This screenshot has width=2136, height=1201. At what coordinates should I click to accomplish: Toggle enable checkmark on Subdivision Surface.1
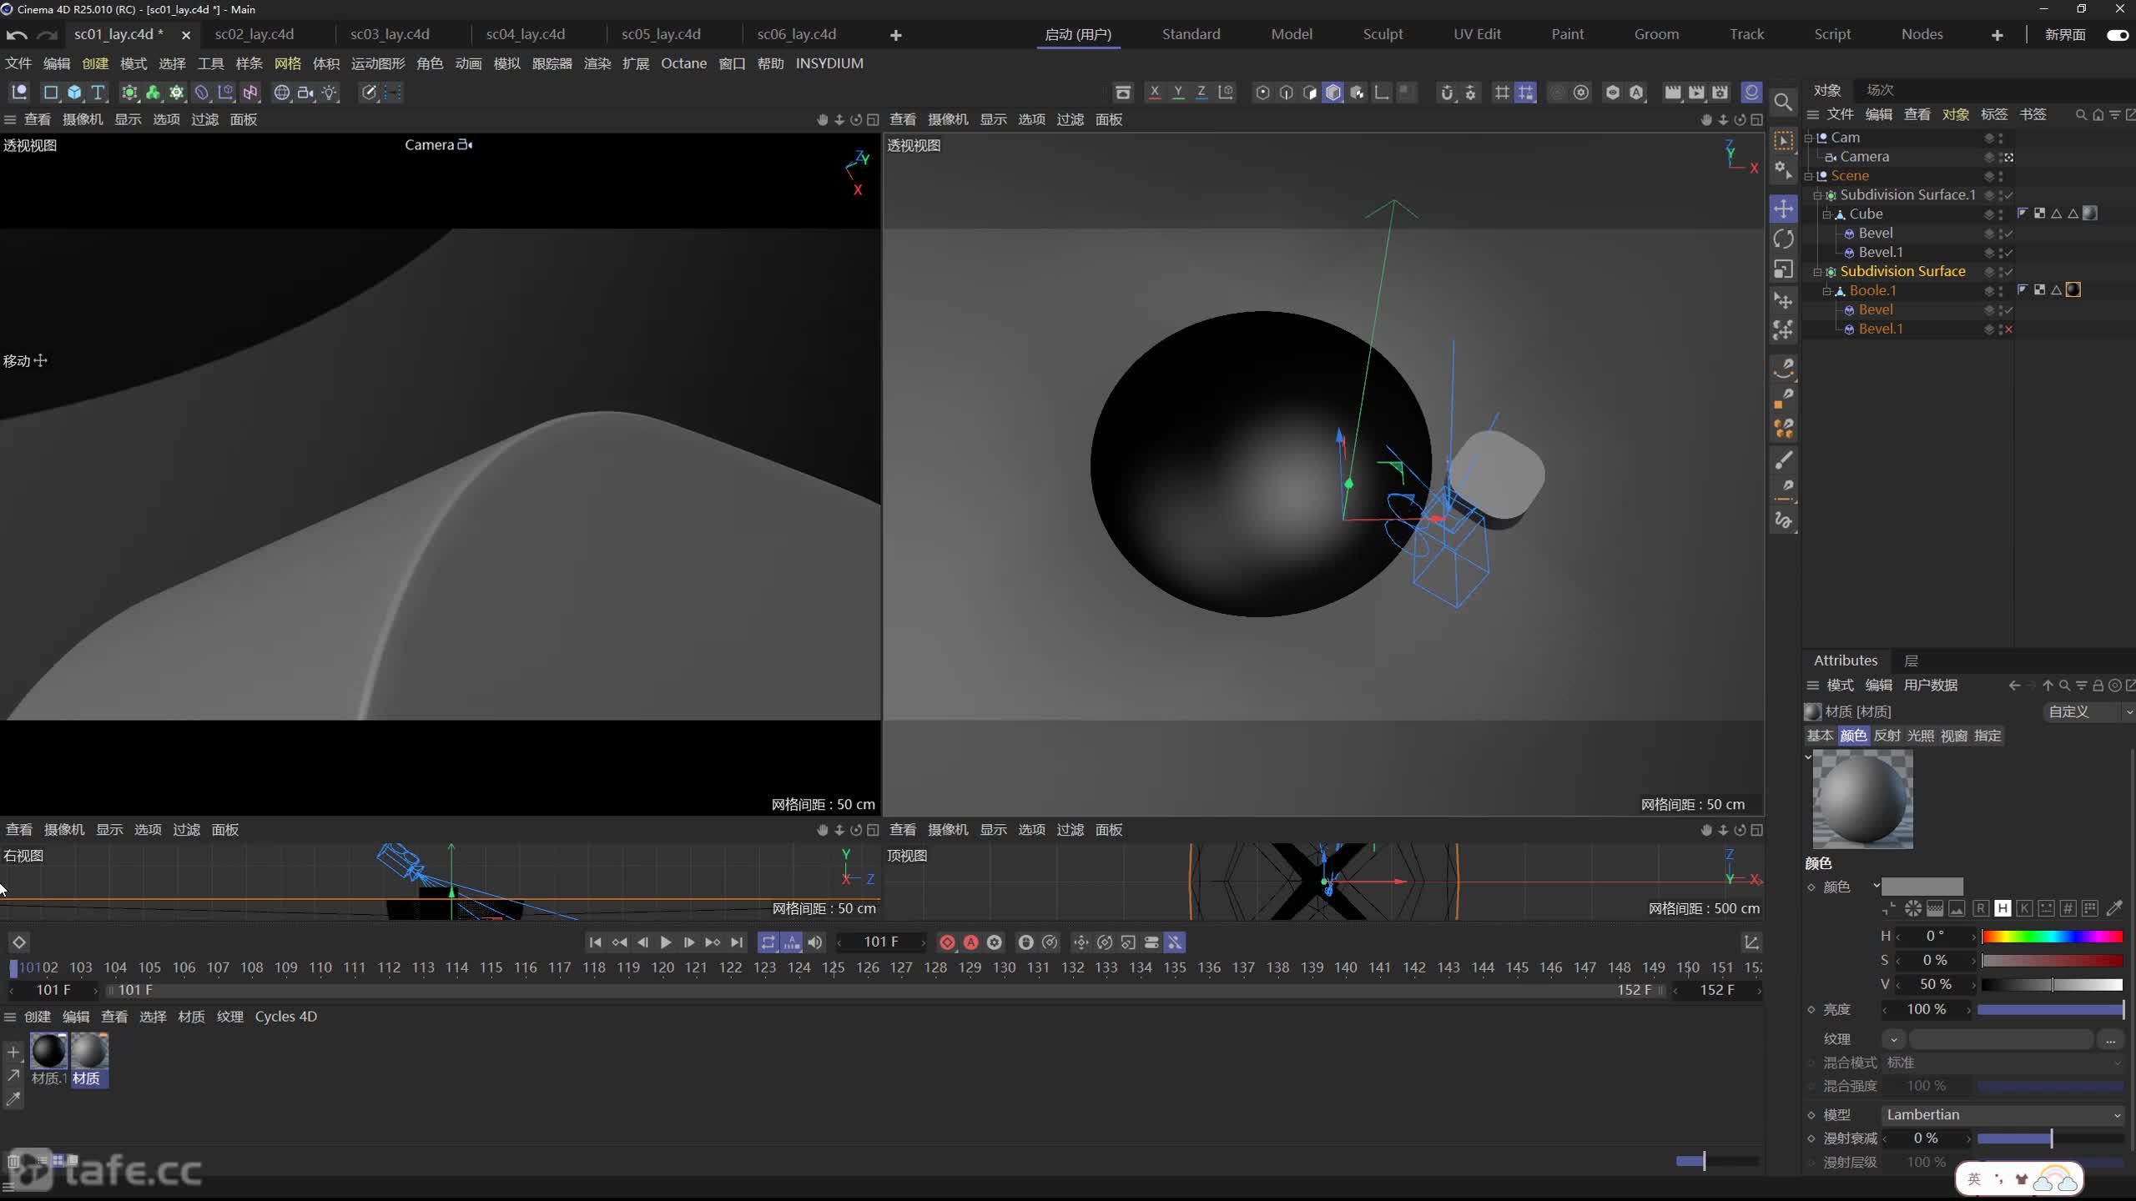click(2009, 195)
